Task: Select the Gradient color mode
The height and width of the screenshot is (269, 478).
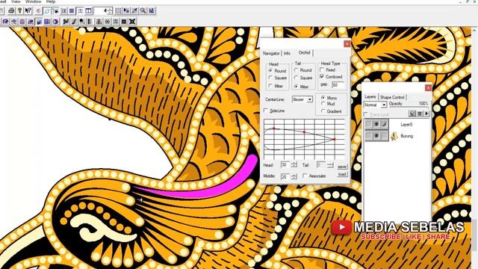Action: coord(323,111)
